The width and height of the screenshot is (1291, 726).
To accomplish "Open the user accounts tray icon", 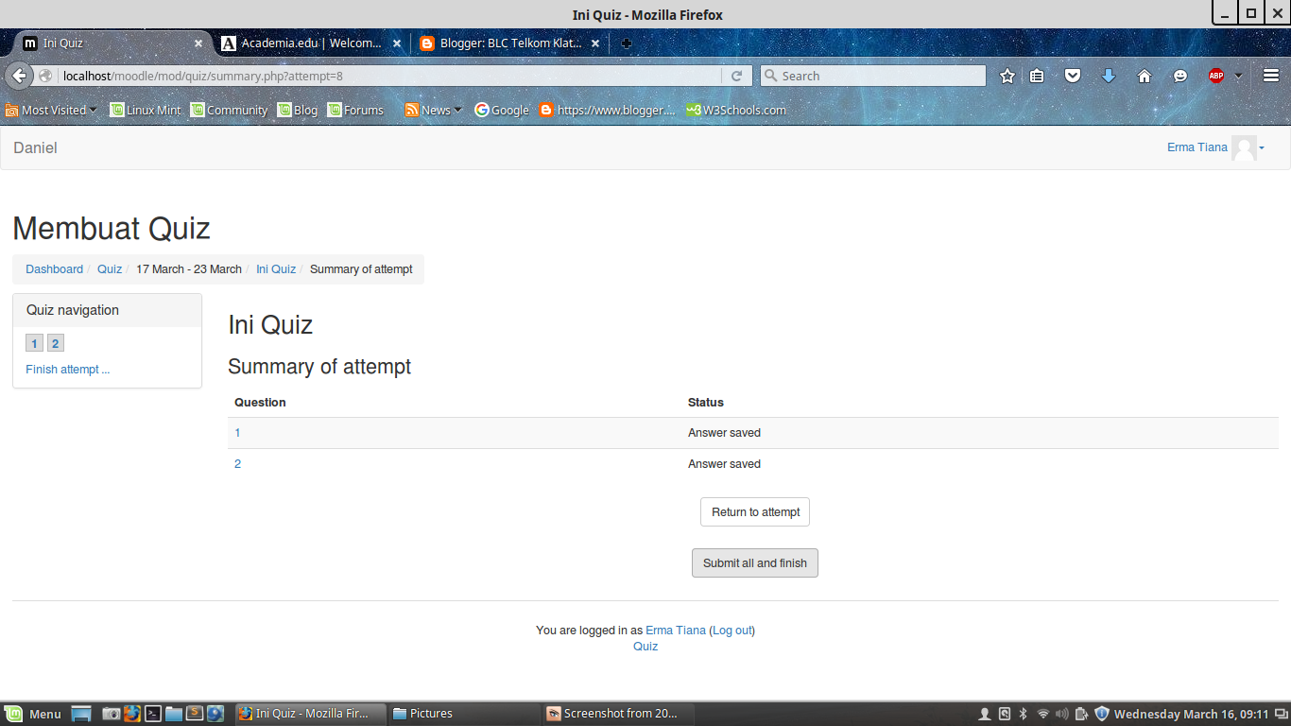I will click(x=984, y=714).
